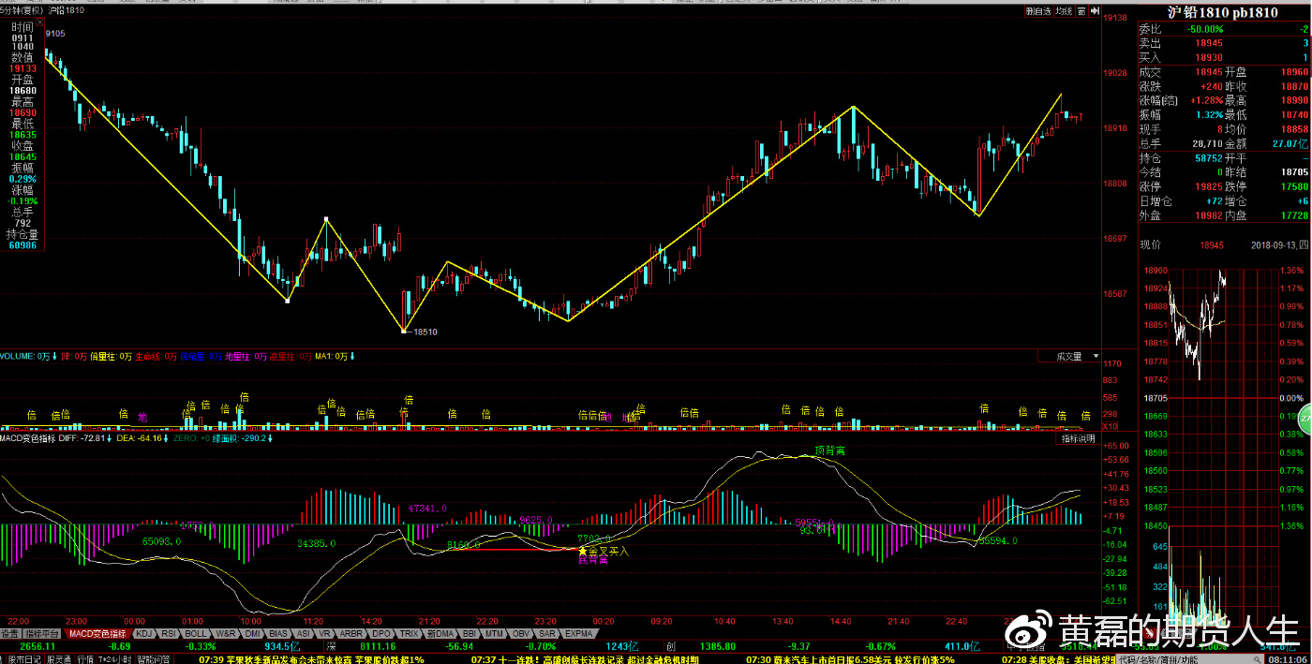Click the 行情 button in bottom bar
The width and height of the screenshot is (1312, 664).
[84, 659]
